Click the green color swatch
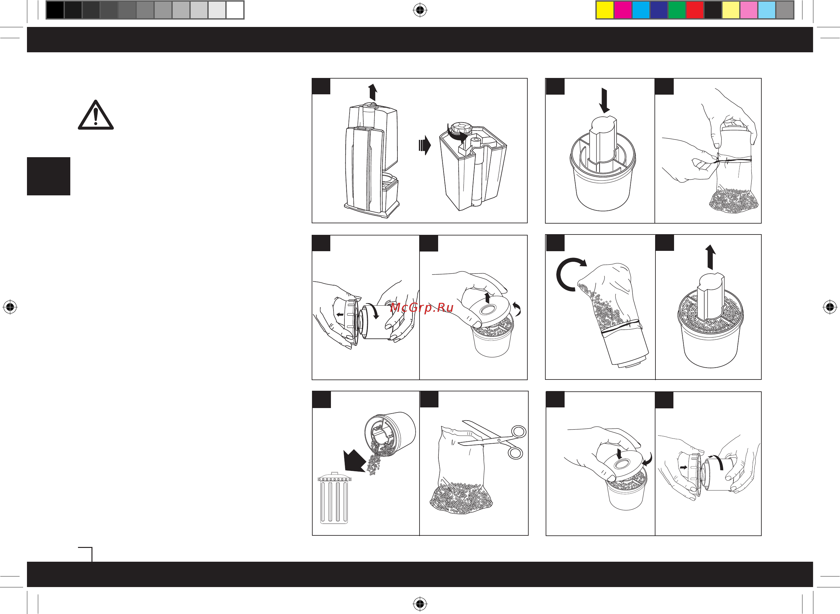Viewport: 840px width, 614px height. tap(676, 10)
